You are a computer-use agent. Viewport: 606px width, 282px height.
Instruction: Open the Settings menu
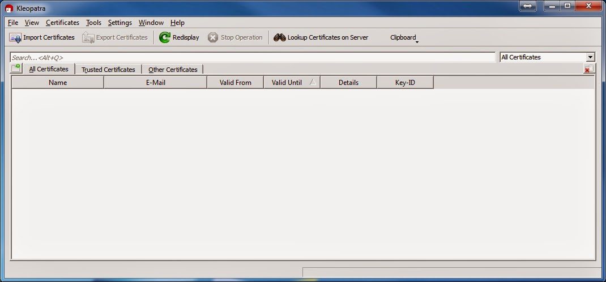pos(120,23)
